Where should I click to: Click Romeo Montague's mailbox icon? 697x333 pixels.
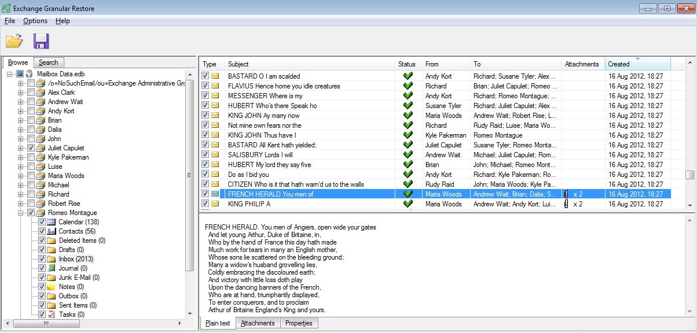point(41,213)
